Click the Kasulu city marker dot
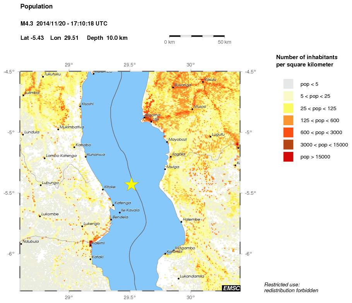The width and height of the screenshot is (352, 303). (203, 82)
